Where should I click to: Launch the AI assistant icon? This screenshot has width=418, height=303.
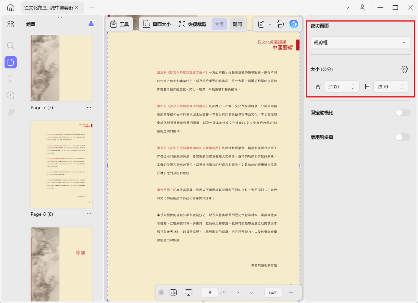click(x=293, y=24)
